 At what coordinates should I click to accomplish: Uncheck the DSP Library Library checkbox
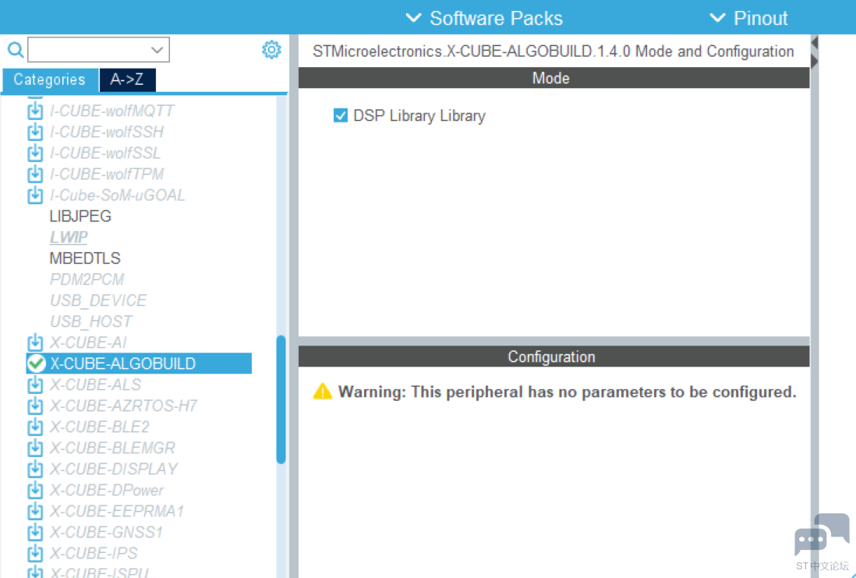[x=340, y=115]
